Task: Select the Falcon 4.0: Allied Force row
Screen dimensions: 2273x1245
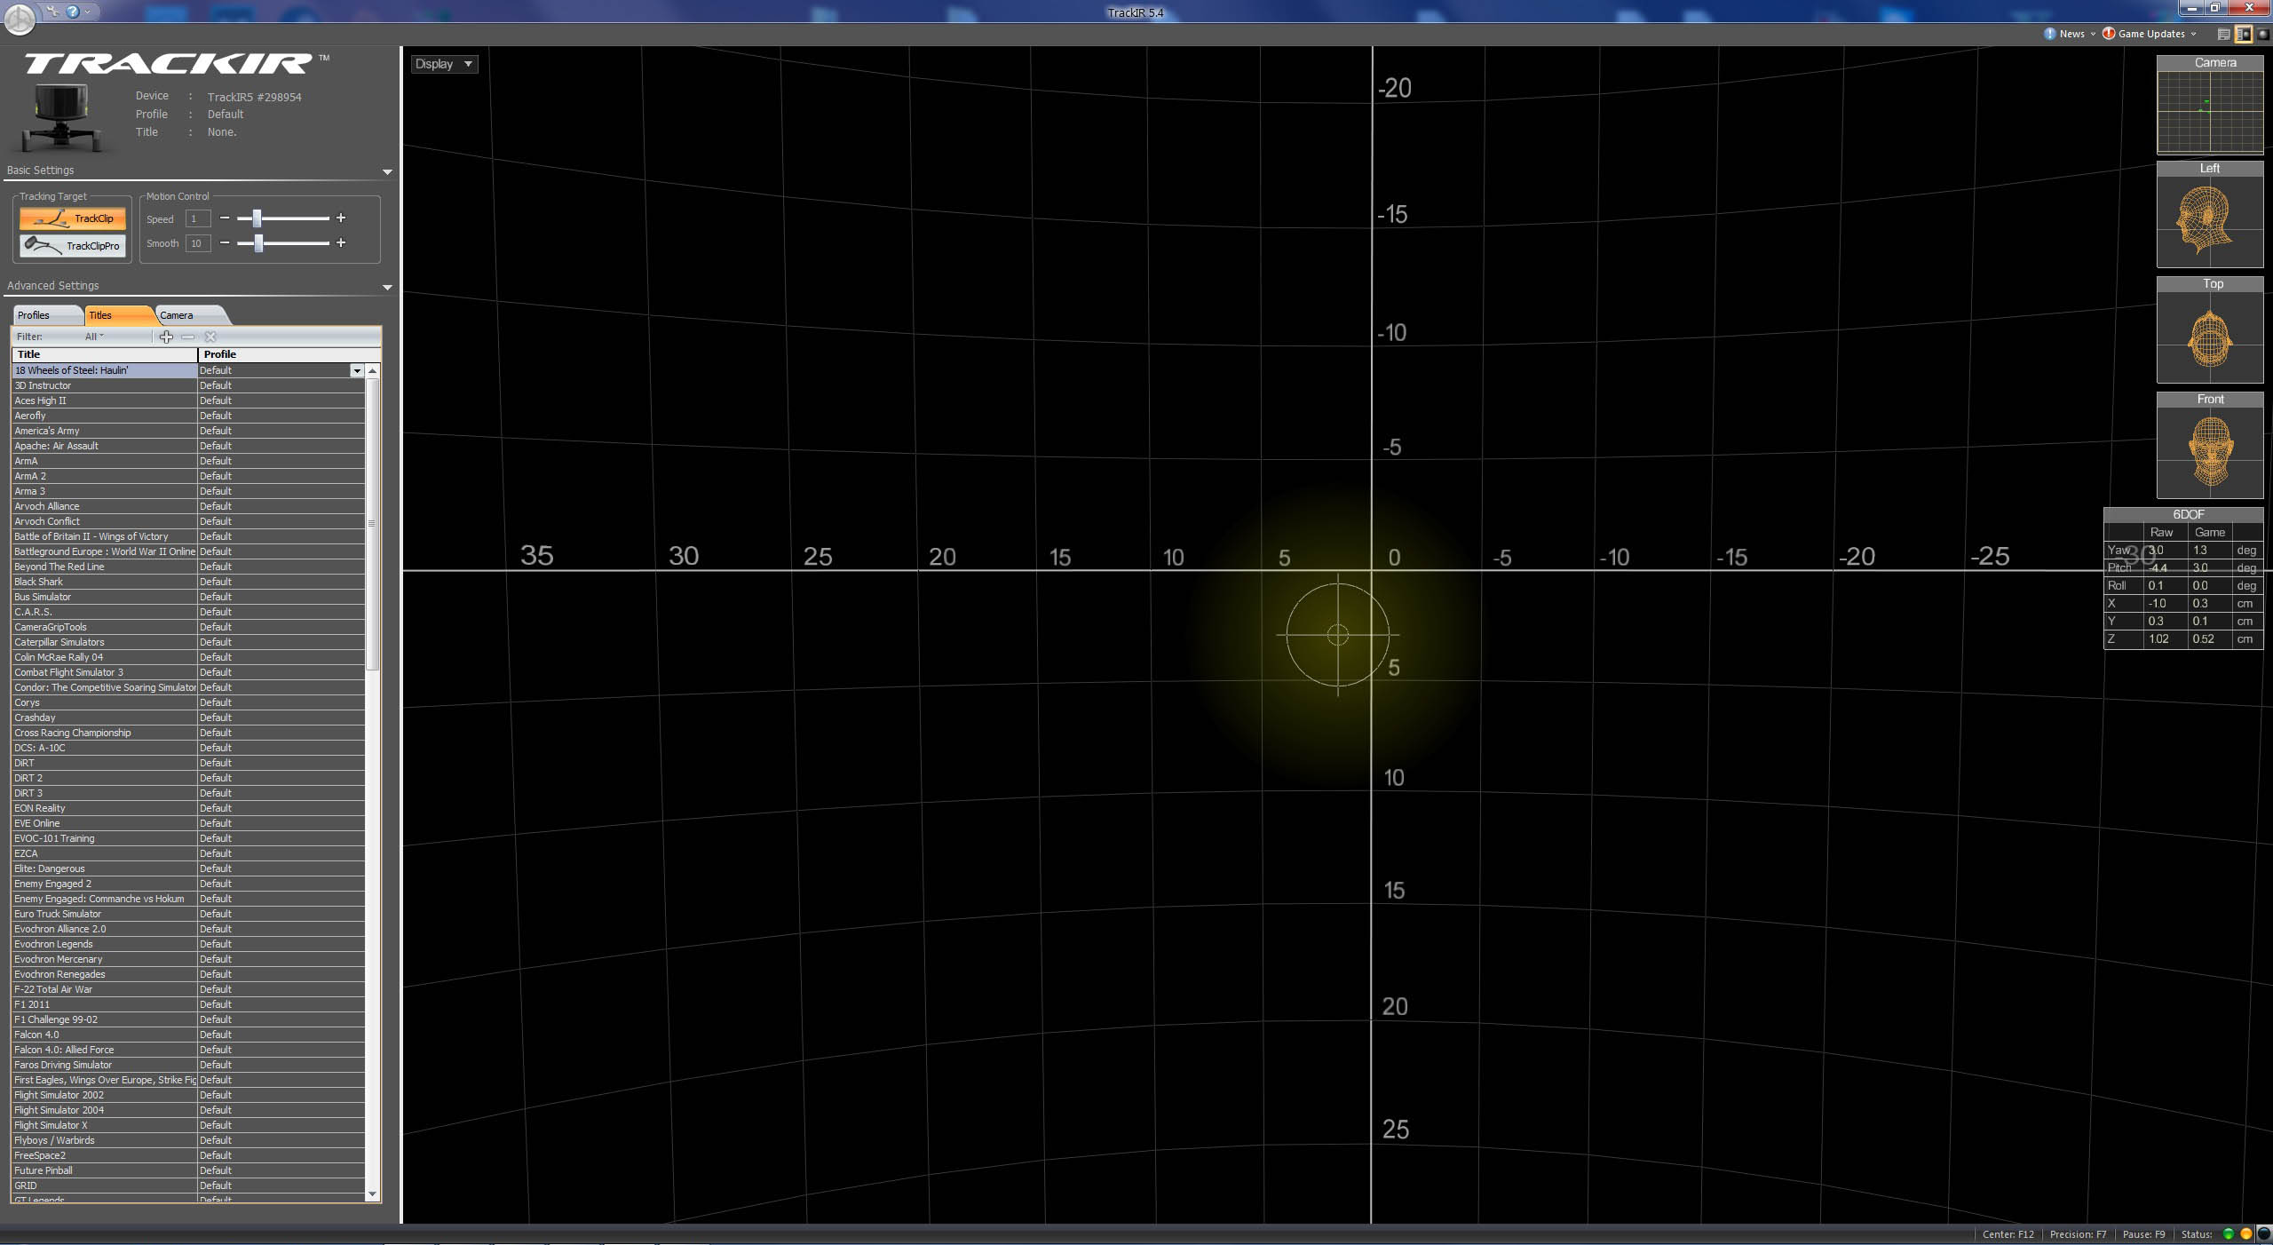Action: point(104,1050)
